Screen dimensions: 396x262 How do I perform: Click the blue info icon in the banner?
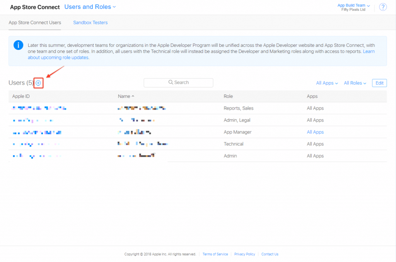[x=19, y=45]
